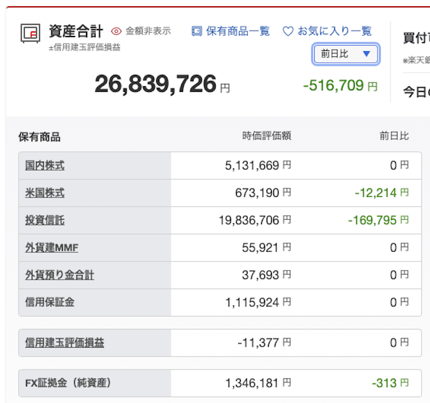The image size is (430, 403).
Task: Open the 保有商品一覧 link
Action: tap(238, 31)
